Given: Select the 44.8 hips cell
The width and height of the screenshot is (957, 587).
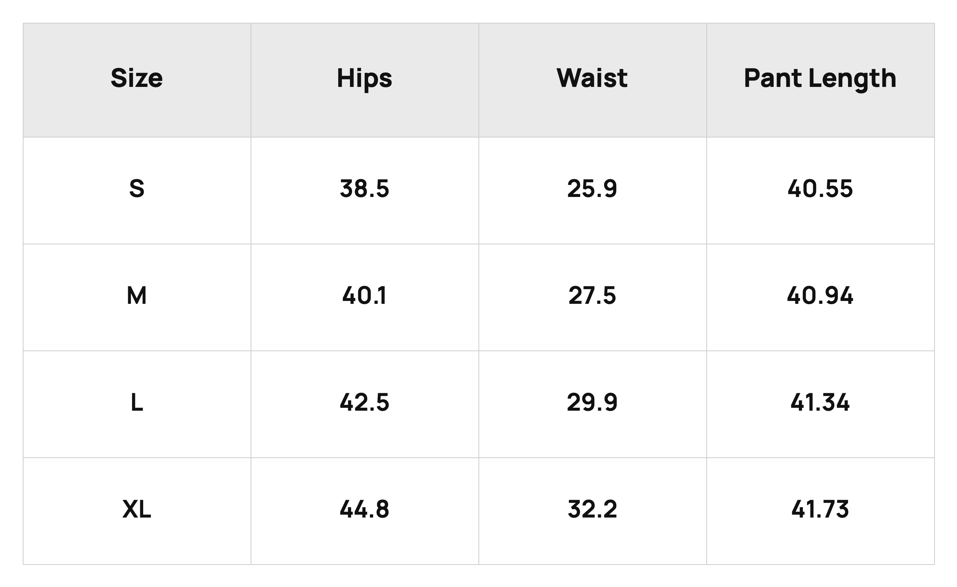Looking at the screenshot, I should point(365,511).
